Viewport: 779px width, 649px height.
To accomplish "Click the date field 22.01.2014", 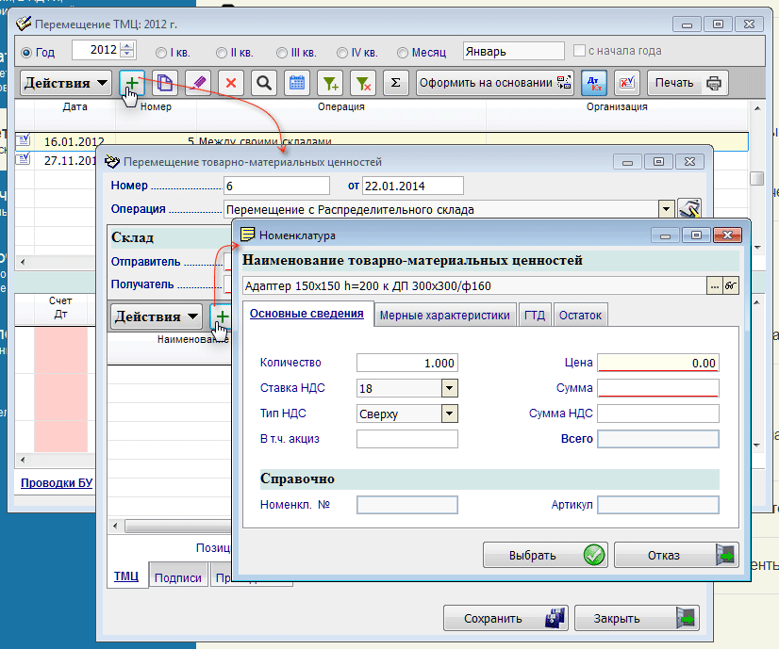I will pyautogui.click(x=412, y=186).
